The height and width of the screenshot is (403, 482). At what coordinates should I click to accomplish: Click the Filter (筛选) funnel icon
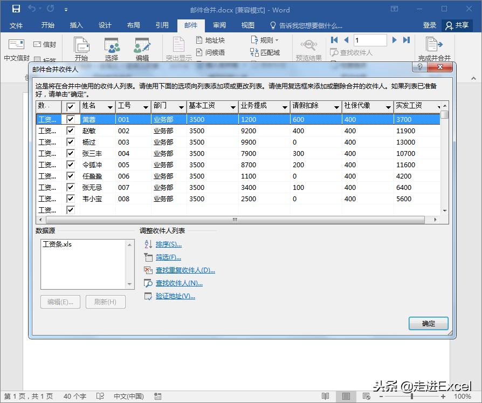tap(148, 257)
